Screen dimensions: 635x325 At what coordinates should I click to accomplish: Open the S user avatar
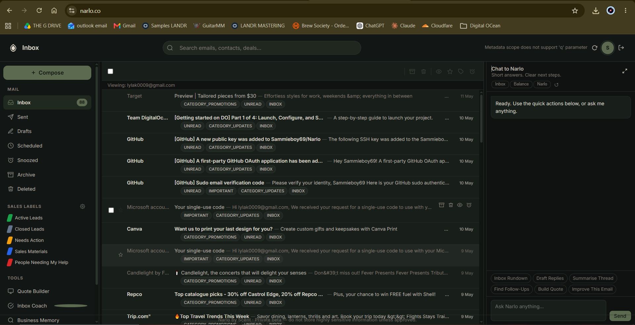tap(608, 48)
